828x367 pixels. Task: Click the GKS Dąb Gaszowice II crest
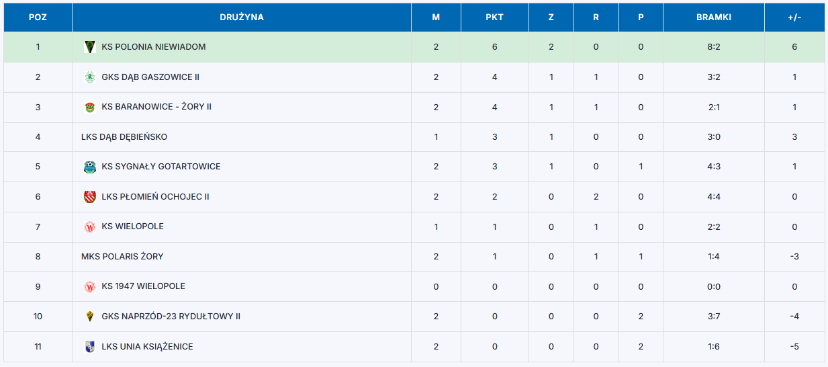click(90, 77)
